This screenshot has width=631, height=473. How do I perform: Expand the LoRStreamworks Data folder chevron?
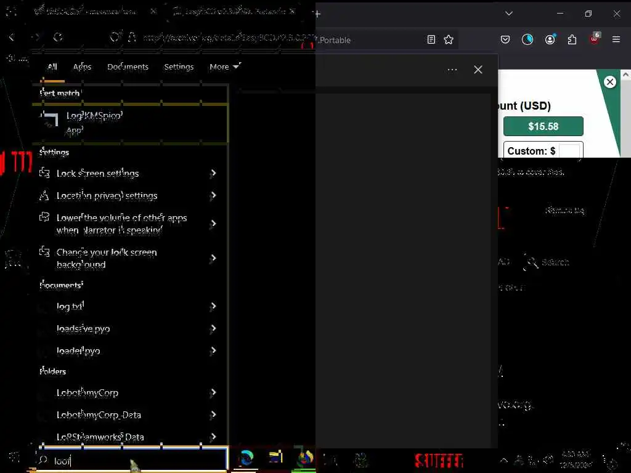point(213,437)
